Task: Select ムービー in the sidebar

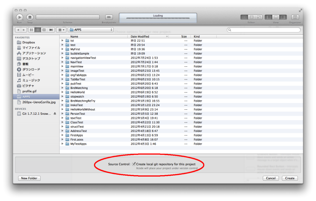Action: click(36, 75)
